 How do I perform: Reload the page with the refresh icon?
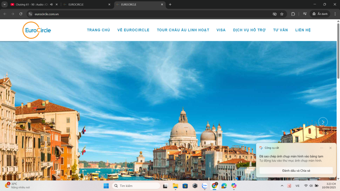(21, 14)
